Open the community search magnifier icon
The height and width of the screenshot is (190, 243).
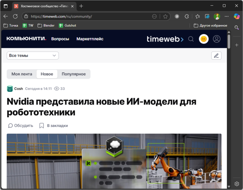(x=191, y=39)
